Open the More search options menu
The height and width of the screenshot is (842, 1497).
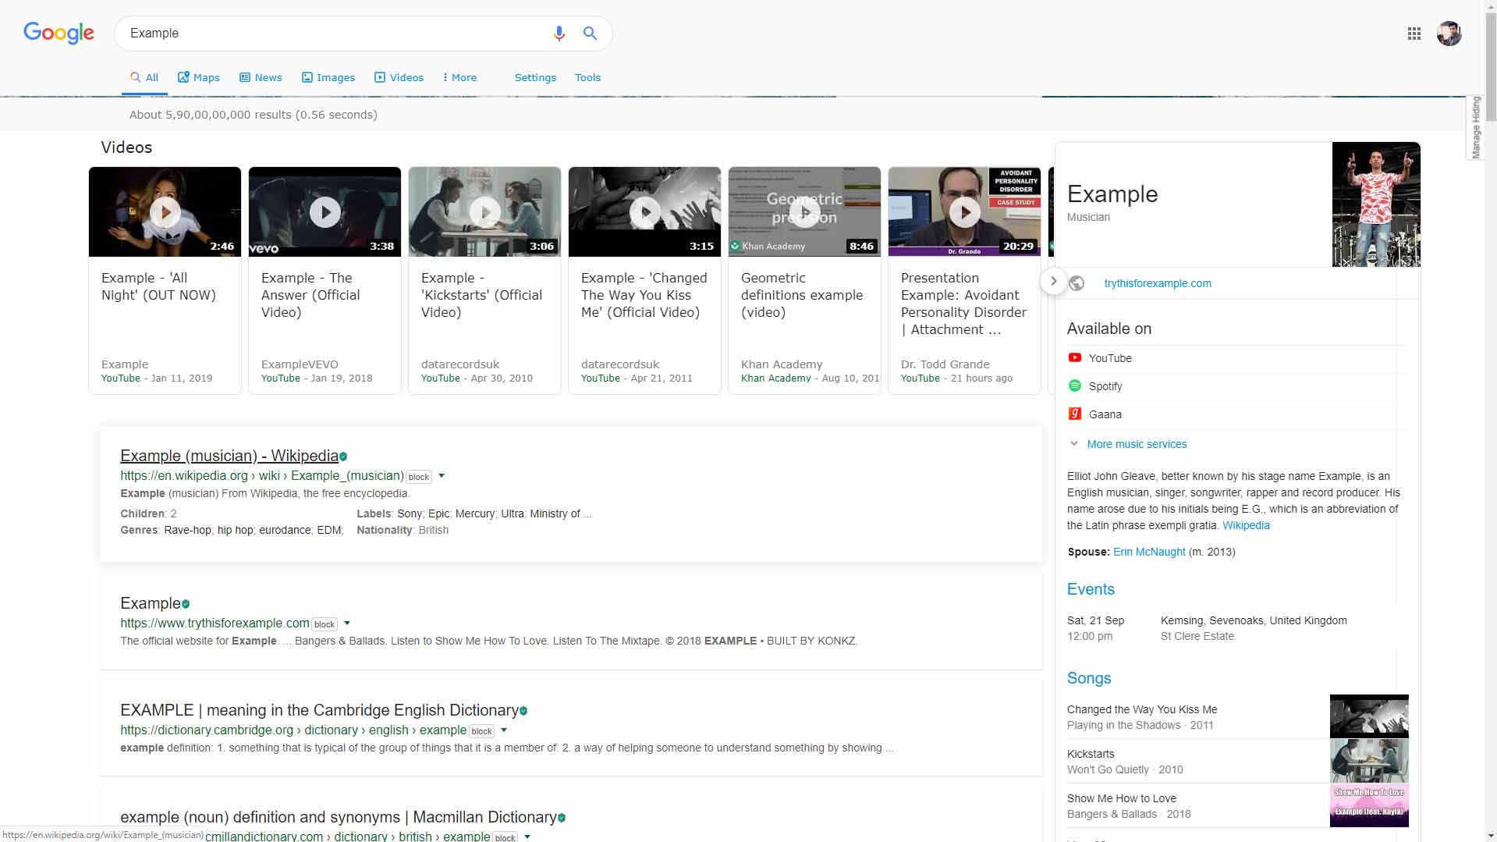459,77
